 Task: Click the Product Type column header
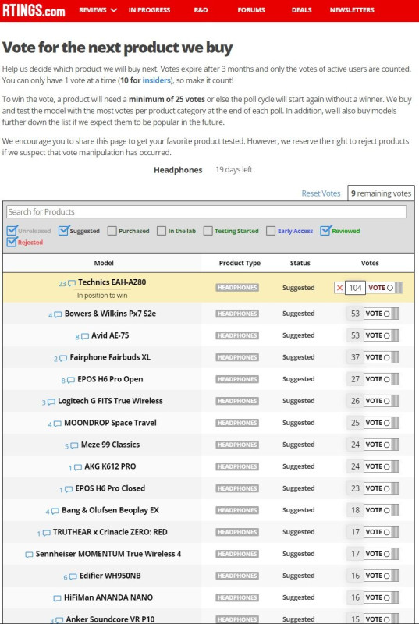(x=240, y=263)
